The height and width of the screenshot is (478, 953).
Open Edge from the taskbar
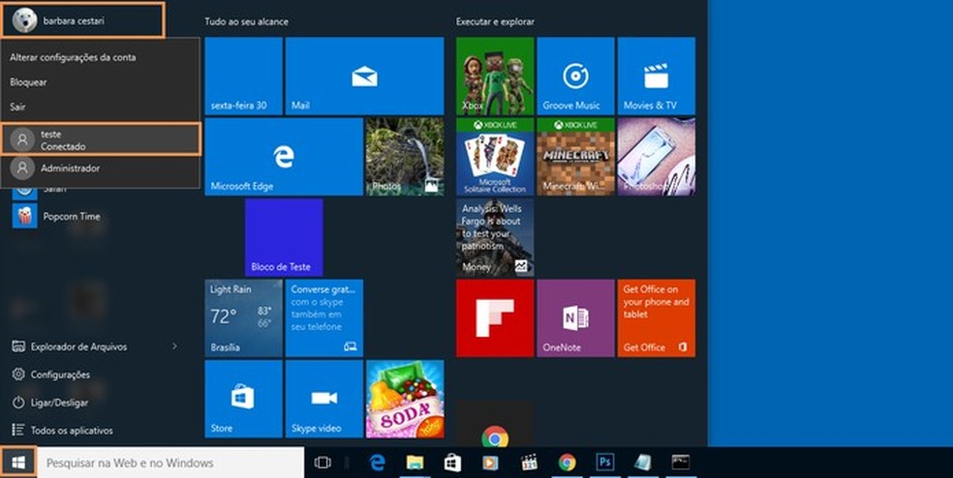pyautogui.click(x=378, y=463)
